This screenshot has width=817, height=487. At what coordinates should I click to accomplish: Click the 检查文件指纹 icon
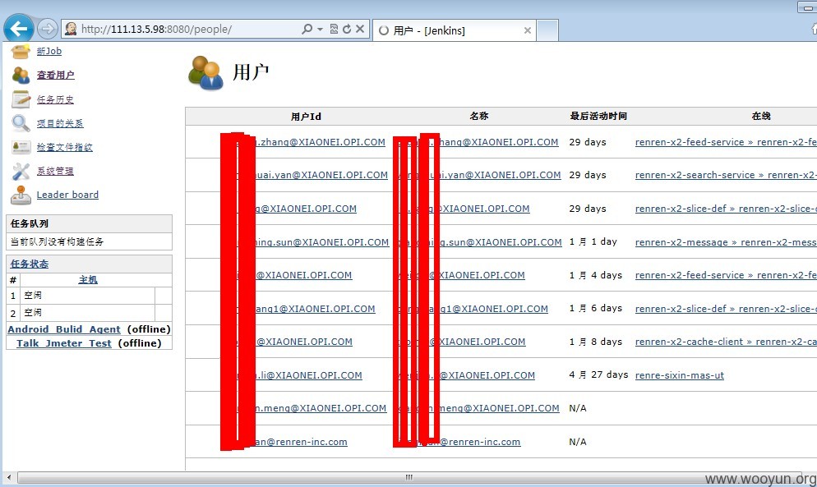click(21, 147)
